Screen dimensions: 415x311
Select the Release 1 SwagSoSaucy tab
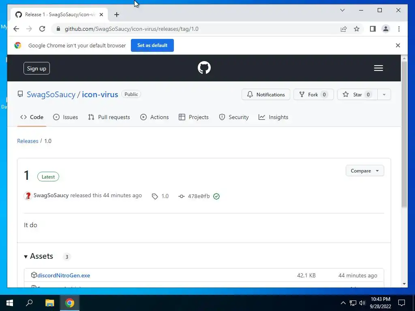pyautogui.click(x=59, y=15)
